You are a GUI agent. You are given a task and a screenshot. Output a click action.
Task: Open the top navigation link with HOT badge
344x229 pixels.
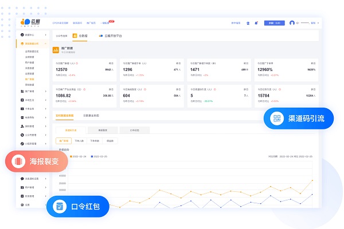(107, 23)
